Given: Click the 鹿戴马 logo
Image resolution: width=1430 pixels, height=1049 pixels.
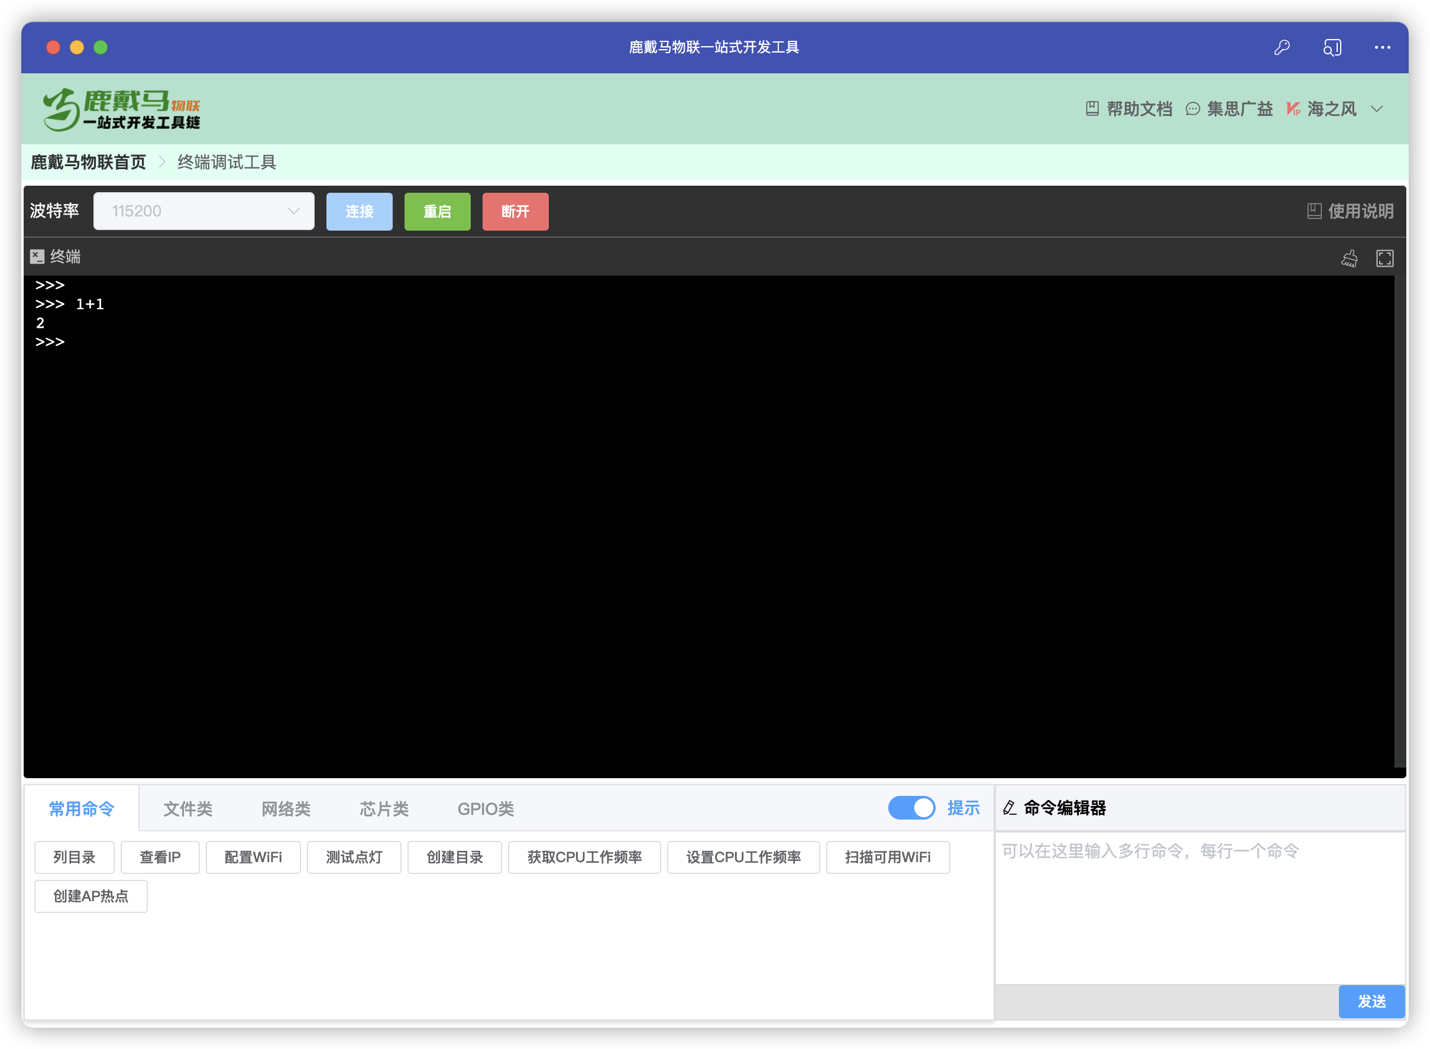Looking at the screenshot, I should 121,110.
